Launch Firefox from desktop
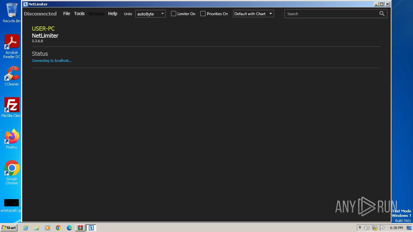 pyautogui.click(x=12, y=139)
